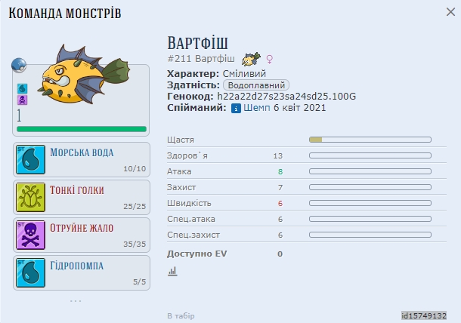Click the Захист value 7
The image size is (461, 323).
click(x=280, y=187)
